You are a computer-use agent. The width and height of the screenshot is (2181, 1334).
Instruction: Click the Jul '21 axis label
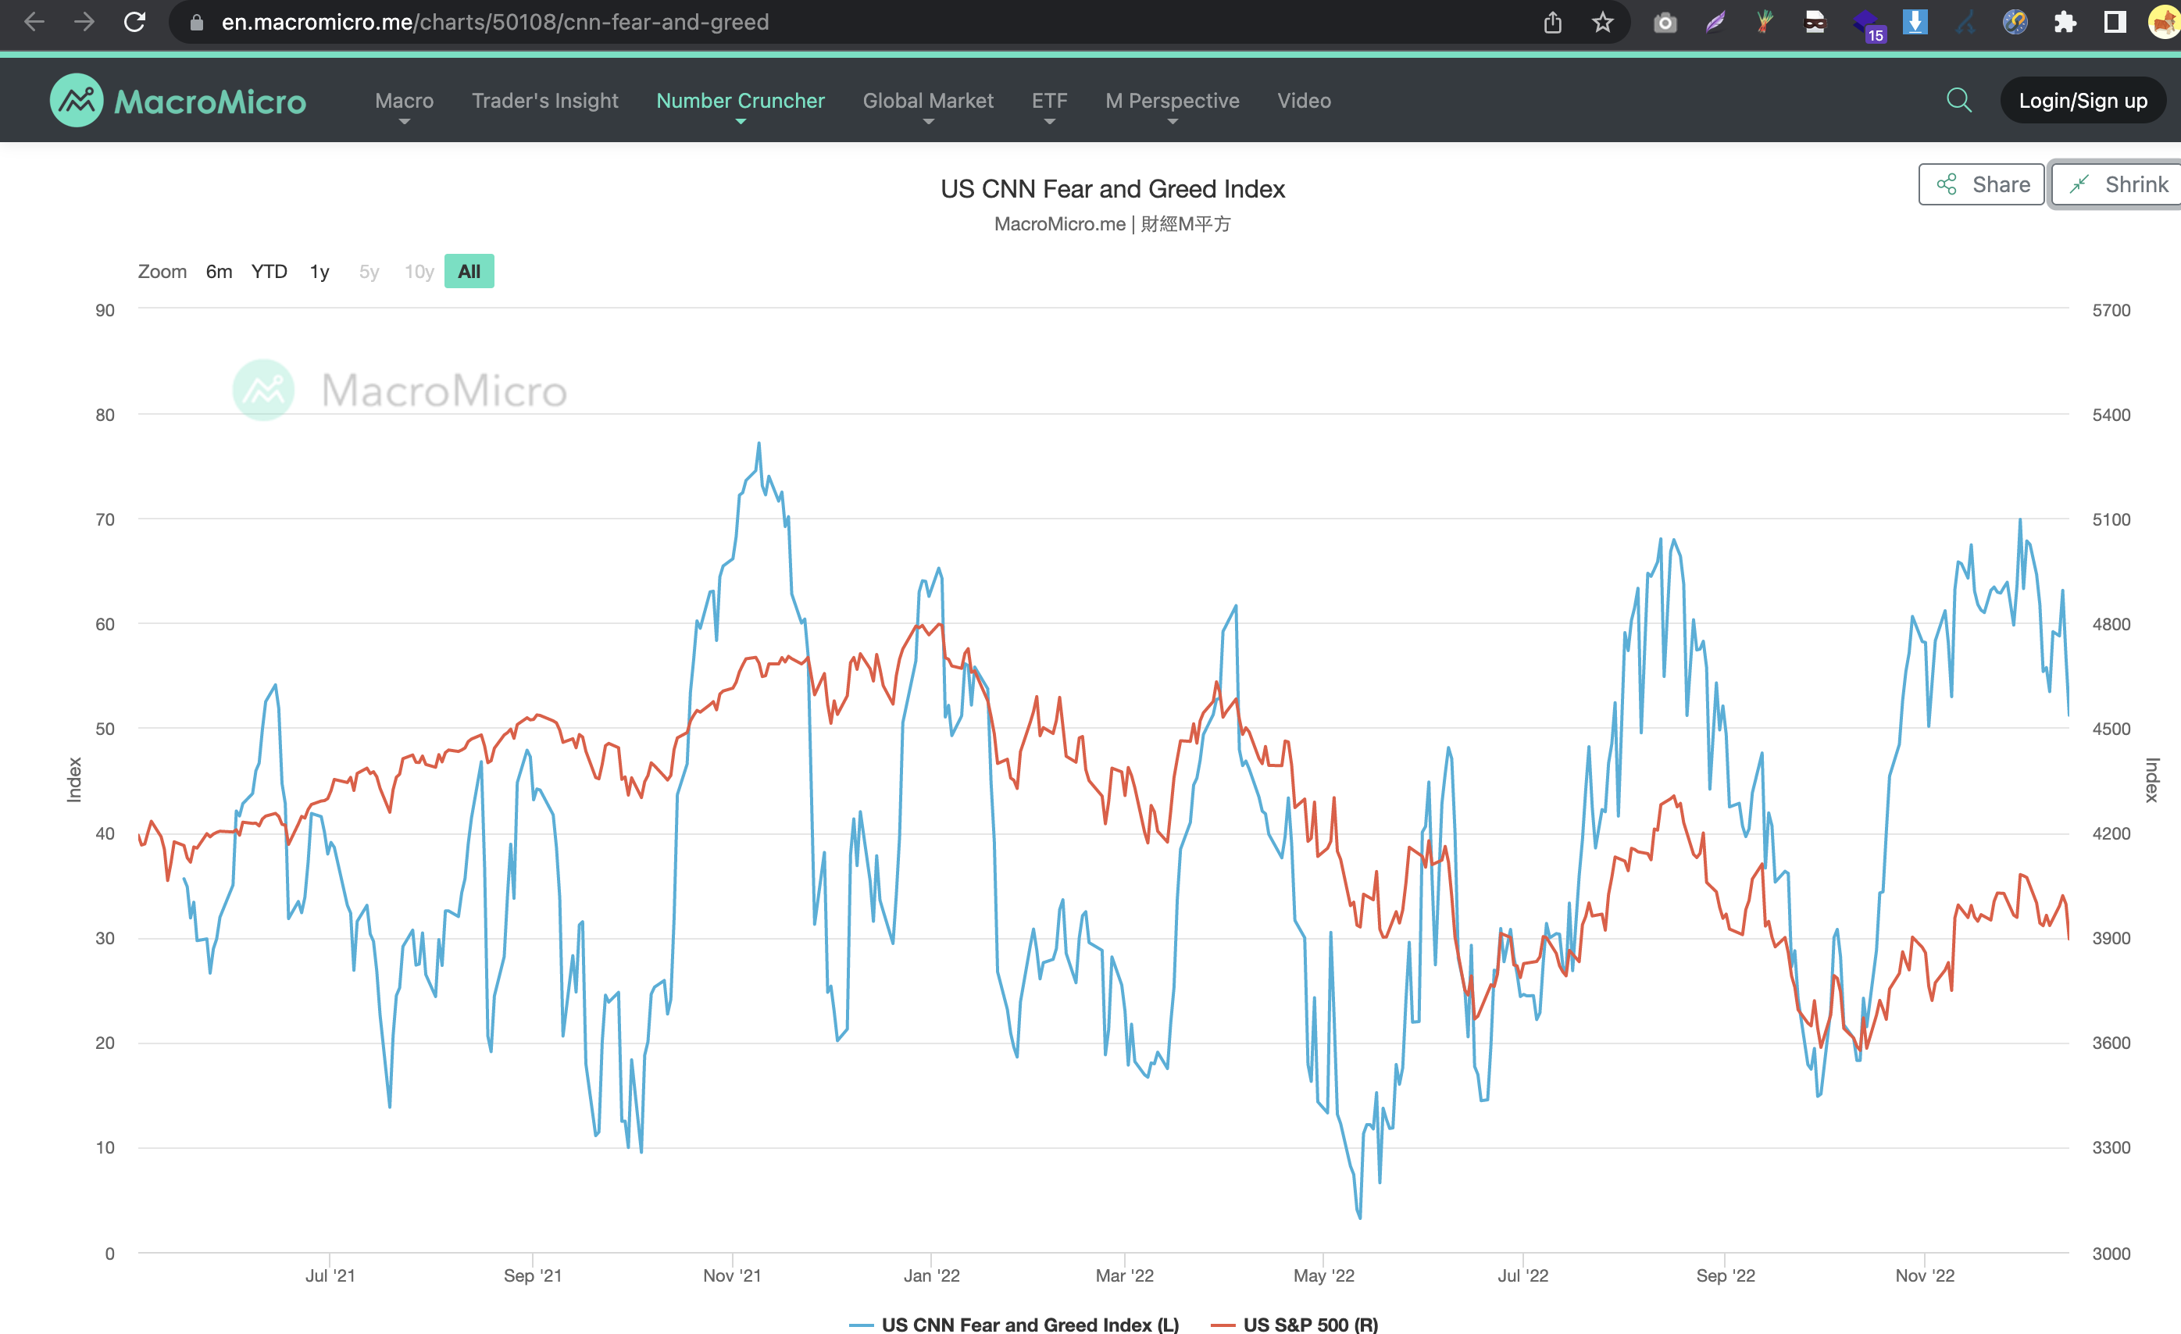(330, 1275)
